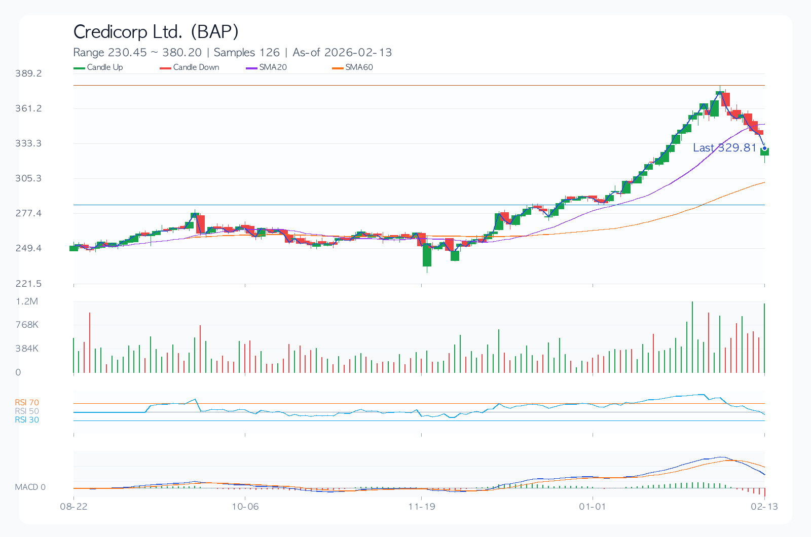Toggle the SMA20 legend label
Viewport: 811px width, 537px height.
(273, 67)
